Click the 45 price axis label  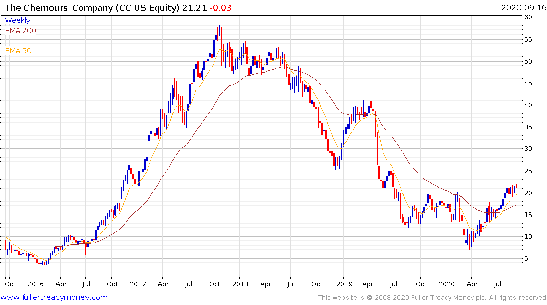[528, 83]
